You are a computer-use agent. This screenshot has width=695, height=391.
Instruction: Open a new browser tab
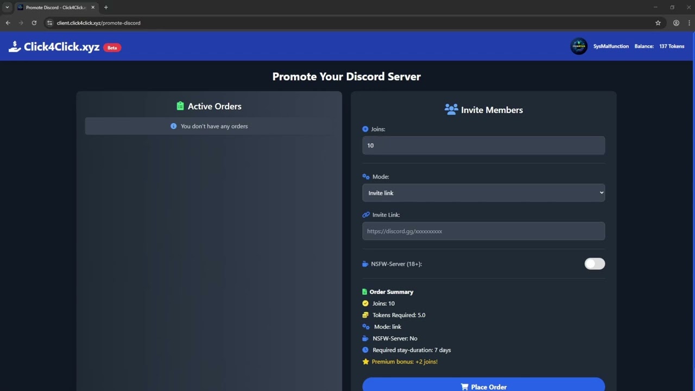pos(106,7)
